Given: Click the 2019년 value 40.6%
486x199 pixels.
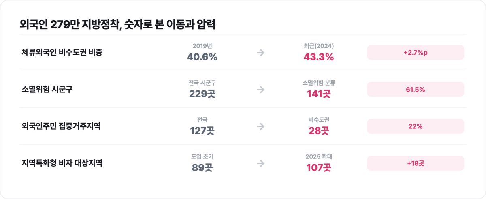Looking at the screenshot, I should 202,57.
